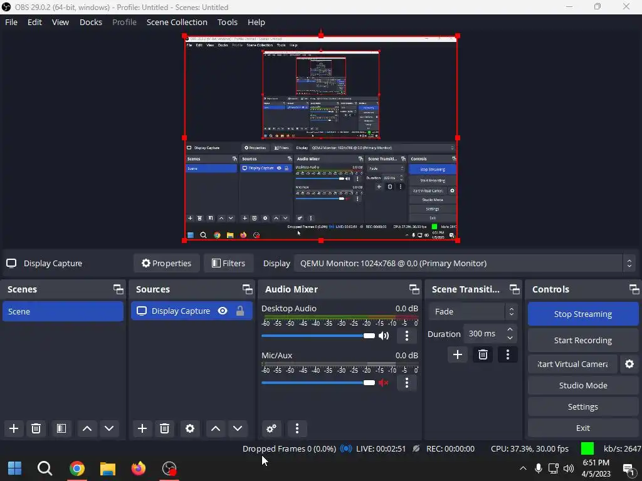Screen dimensions: 642x481
Task: Move source down arrow
Action: click(238, 428)
